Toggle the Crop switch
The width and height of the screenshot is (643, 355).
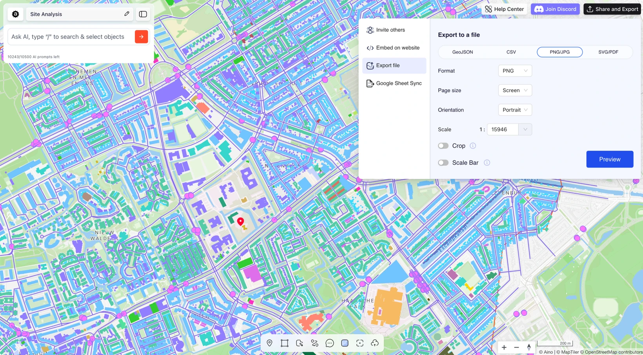coord(443,146)
